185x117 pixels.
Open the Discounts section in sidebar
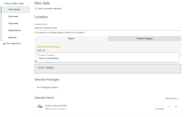[13, 16]
